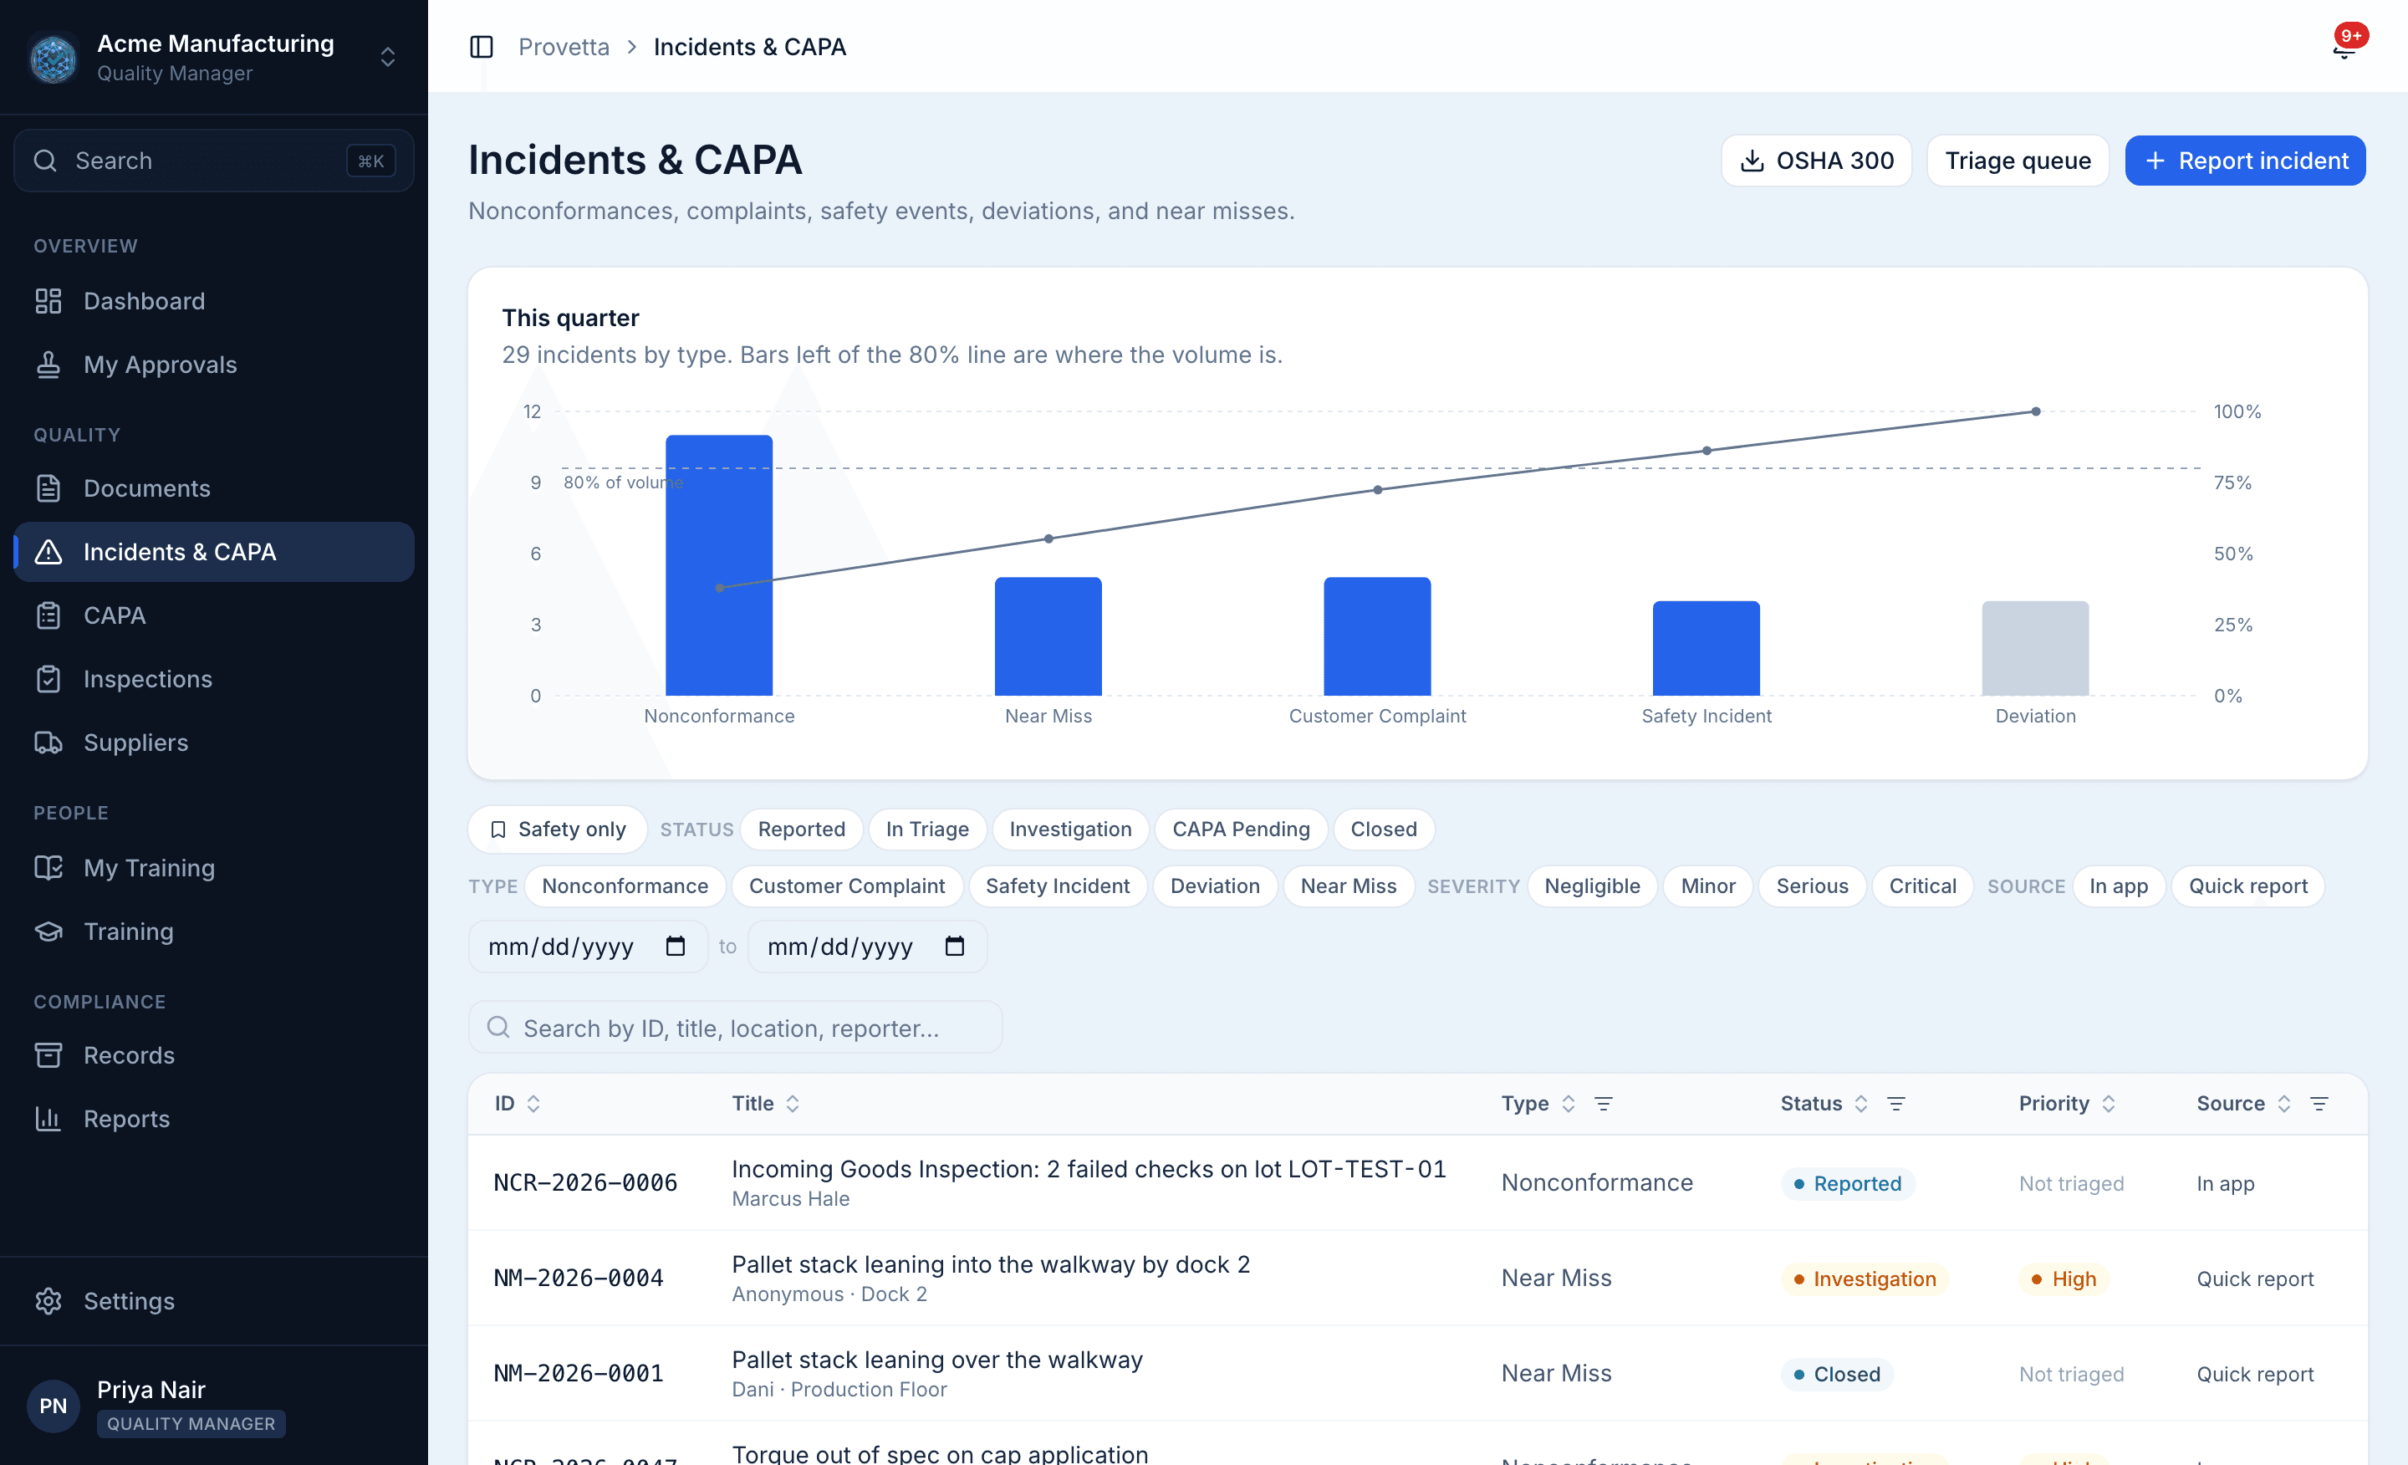Screen dimensions: 2408x1465
Task: Toggle the Deviation type filter chip
Action: click(1215, 886)
